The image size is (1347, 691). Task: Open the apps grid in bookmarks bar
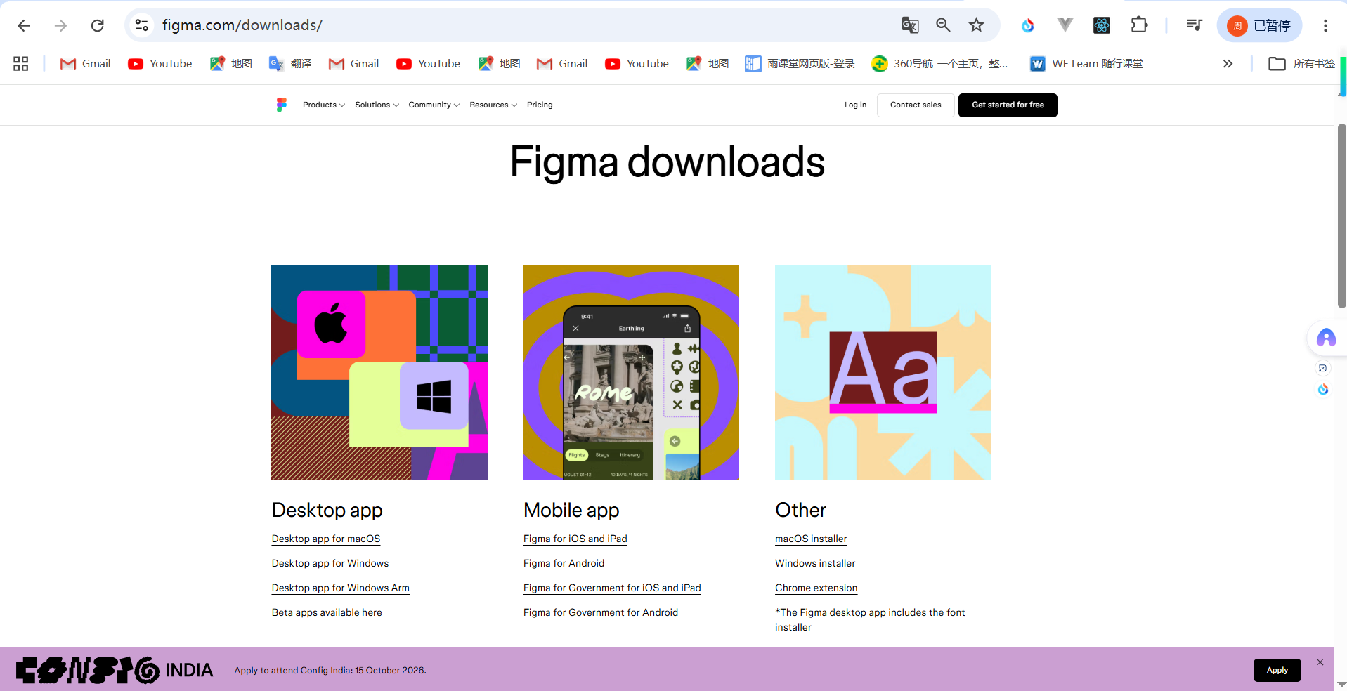point(21,64)
